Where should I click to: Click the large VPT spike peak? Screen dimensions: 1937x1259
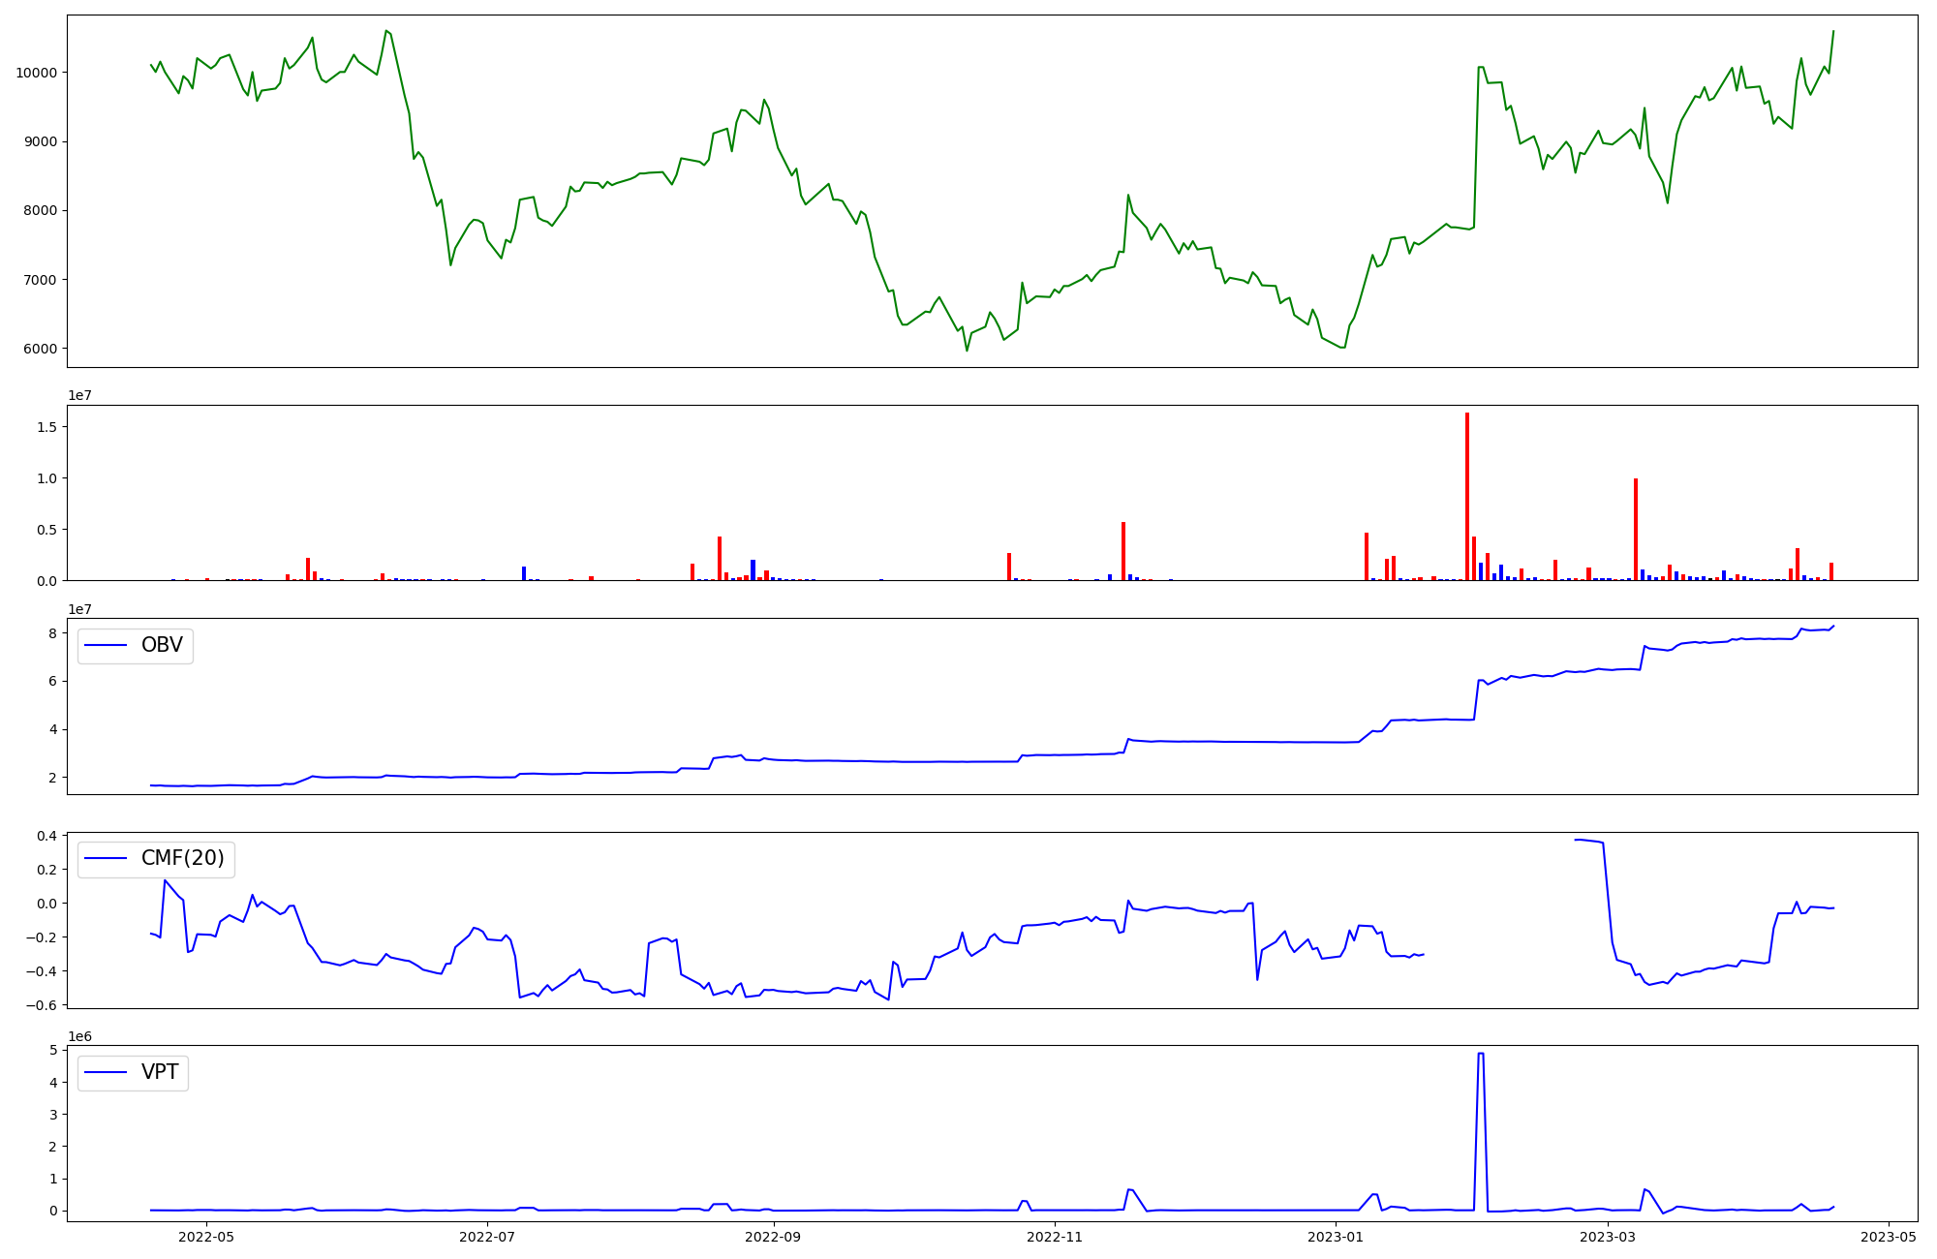[1481, 1055]
